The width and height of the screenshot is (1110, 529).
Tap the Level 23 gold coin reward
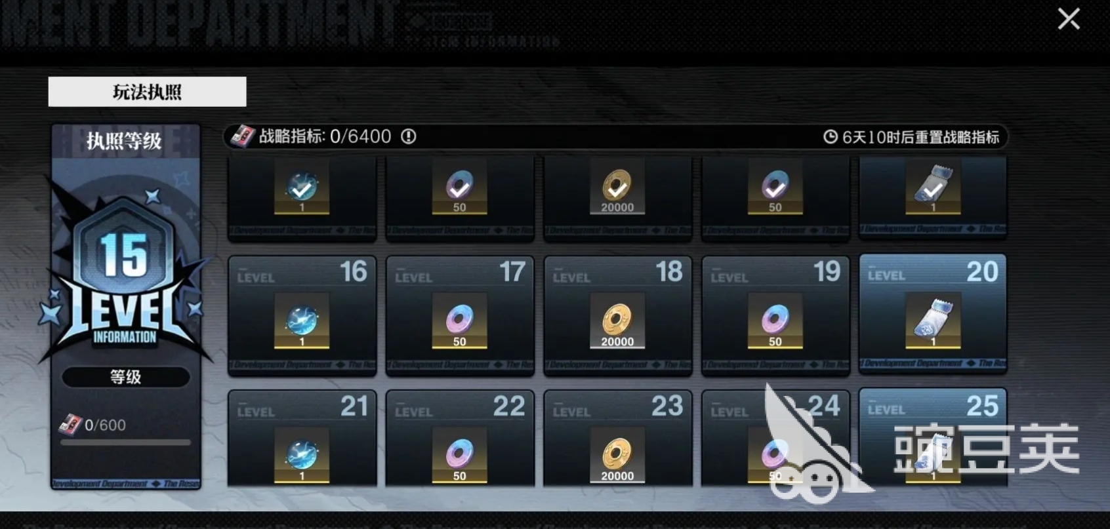pyautogui.click(x=617, y=455)
